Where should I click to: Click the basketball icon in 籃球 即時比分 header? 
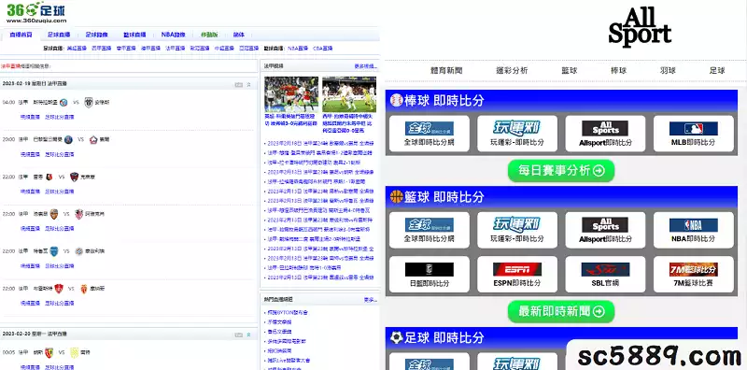[x=396, y=196]
